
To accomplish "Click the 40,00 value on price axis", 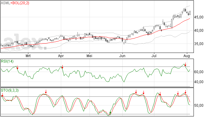I will [x=199, y=31].
